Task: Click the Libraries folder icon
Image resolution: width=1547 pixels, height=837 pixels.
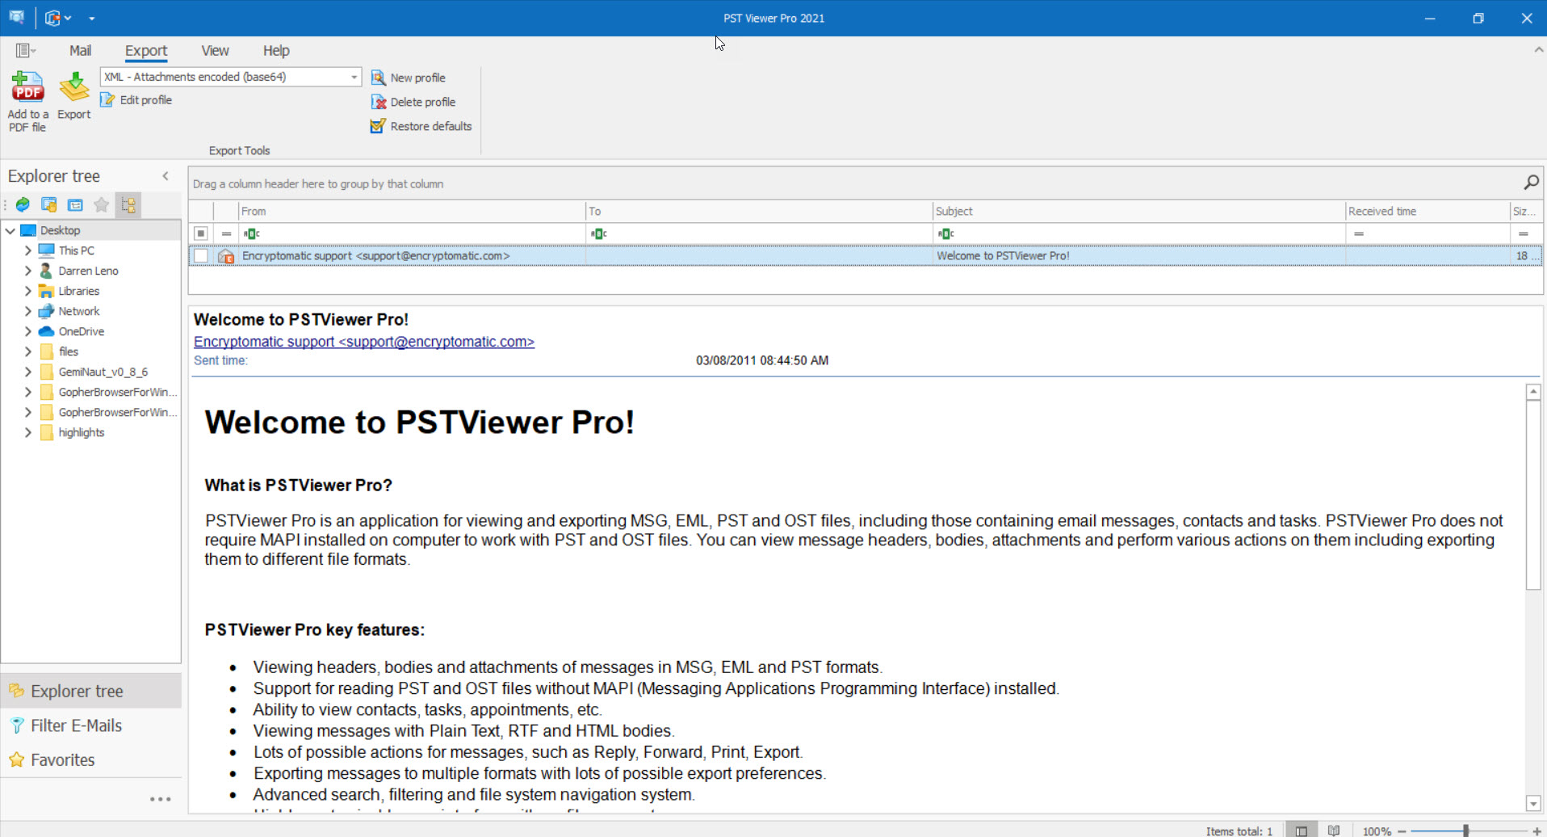Action: pos(46,291)
